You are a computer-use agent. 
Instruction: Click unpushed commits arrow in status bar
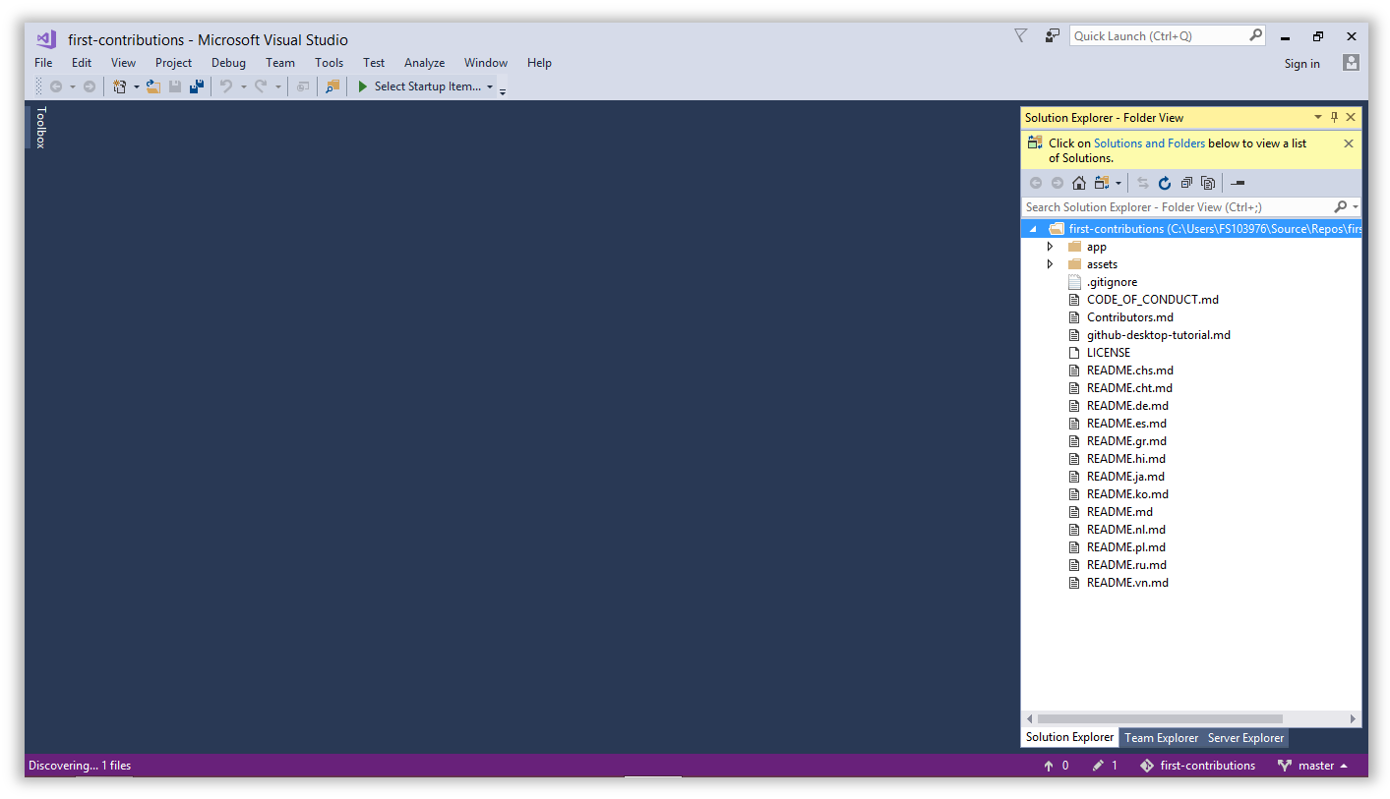click(1049, 766)
